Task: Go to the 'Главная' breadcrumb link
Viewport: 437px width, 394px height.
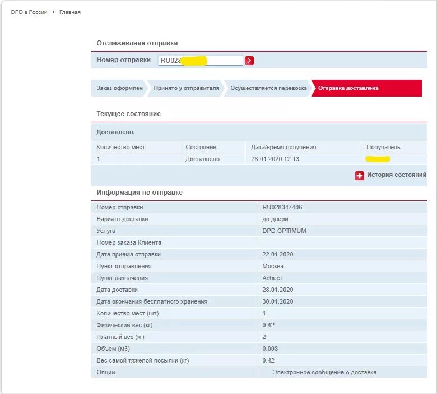Action: tap(70, 12)
